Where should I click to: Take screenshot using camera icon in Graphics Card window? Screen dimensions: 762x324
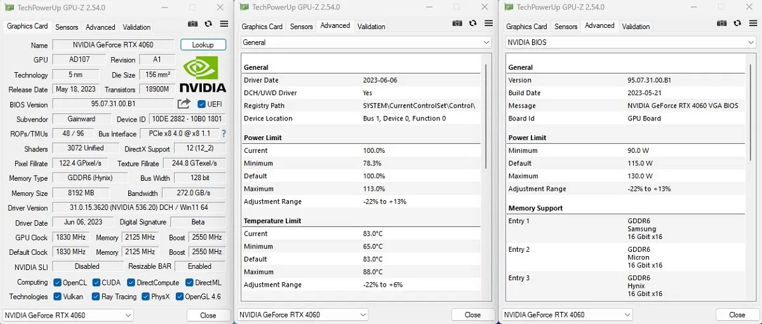pos(193,23)
